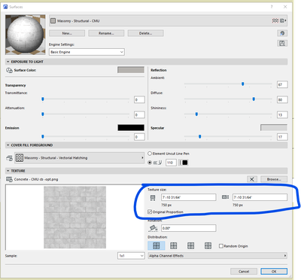Image resolution: width=301 pixels, height=280 pixels.
Task: Toggle the Original Proportion checkbox
Action: tap(150, 212)
